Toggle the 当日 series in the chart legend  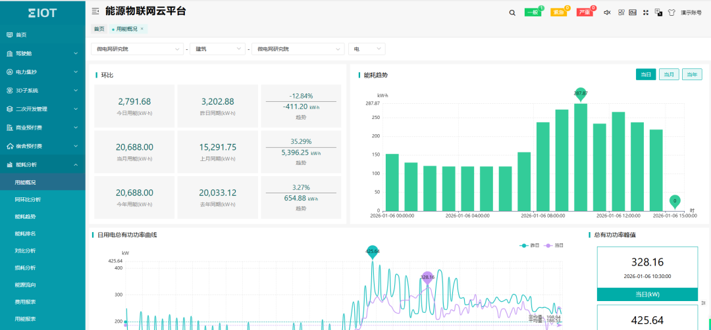coord(554,245)
